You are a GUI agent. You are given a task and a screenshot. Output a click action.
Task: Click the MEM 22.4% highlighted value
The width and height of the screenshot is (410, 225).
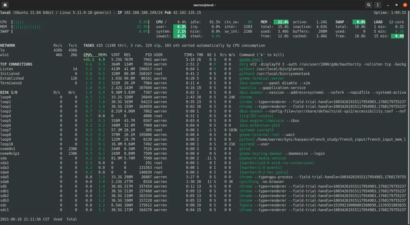click(x=281, y=22)
